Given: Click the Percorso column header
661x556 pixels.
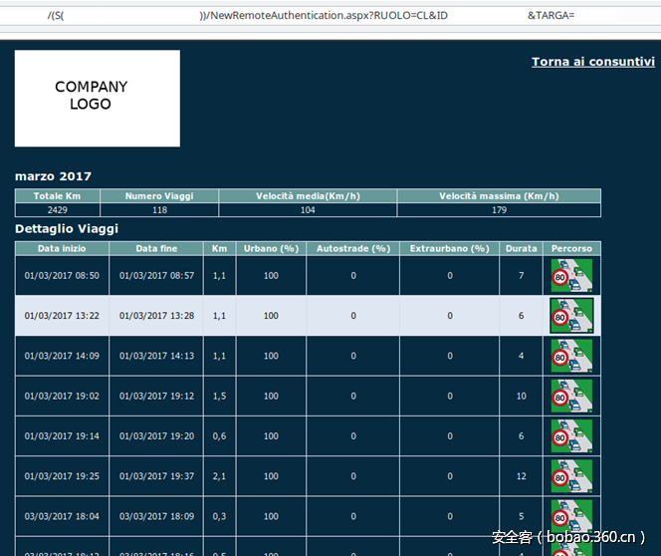Looking at the screenshot, I should pyautogui.click(x=571, y=248).
